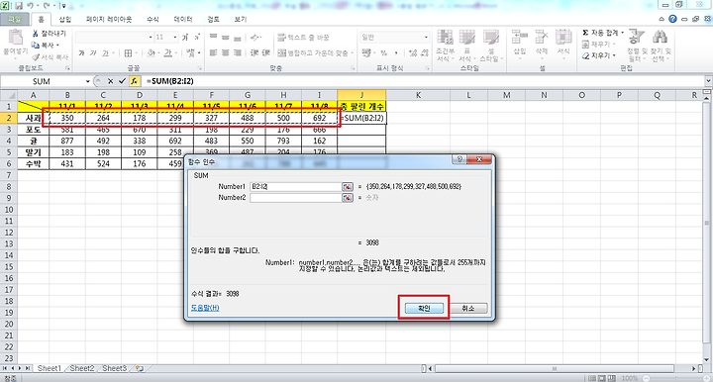The image size is (713, 382).
Task: Click the center text icon
Action: (x=225, y=53)
